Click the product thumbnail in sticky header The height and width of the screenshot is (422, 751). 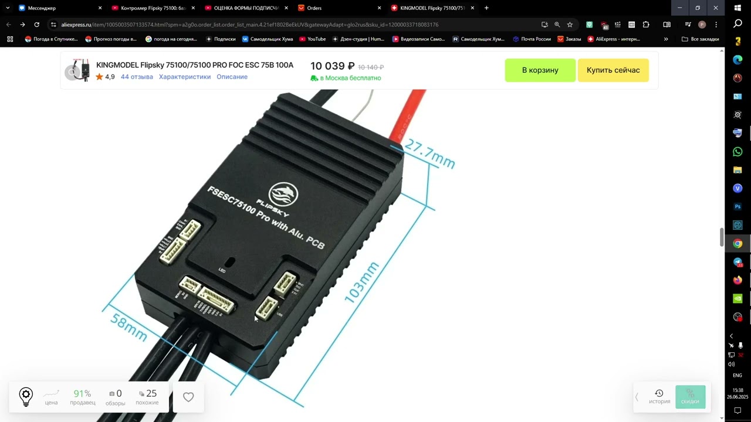(77, 70)
